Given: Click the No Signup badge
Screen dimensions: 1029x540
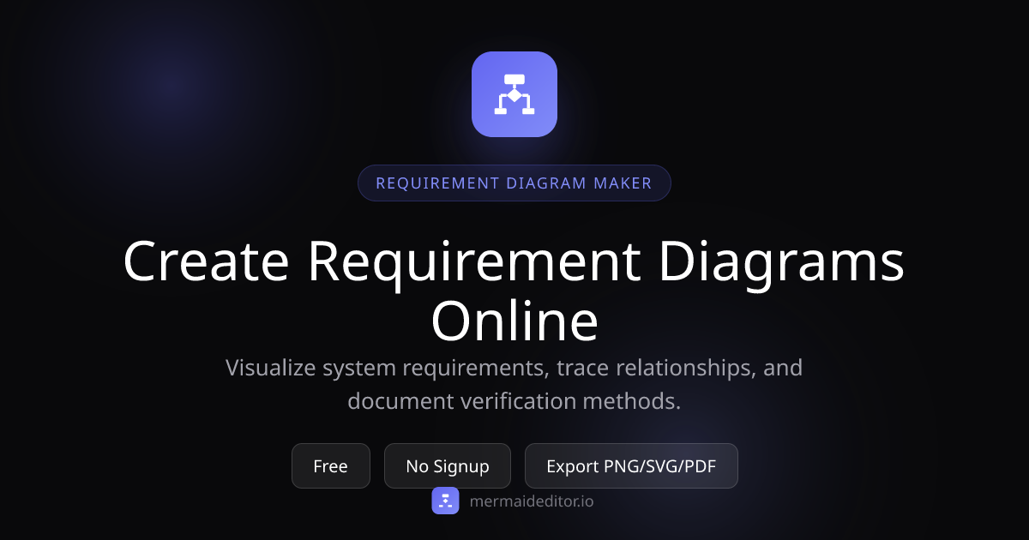Looking at the screenshot, I should 448,466.
